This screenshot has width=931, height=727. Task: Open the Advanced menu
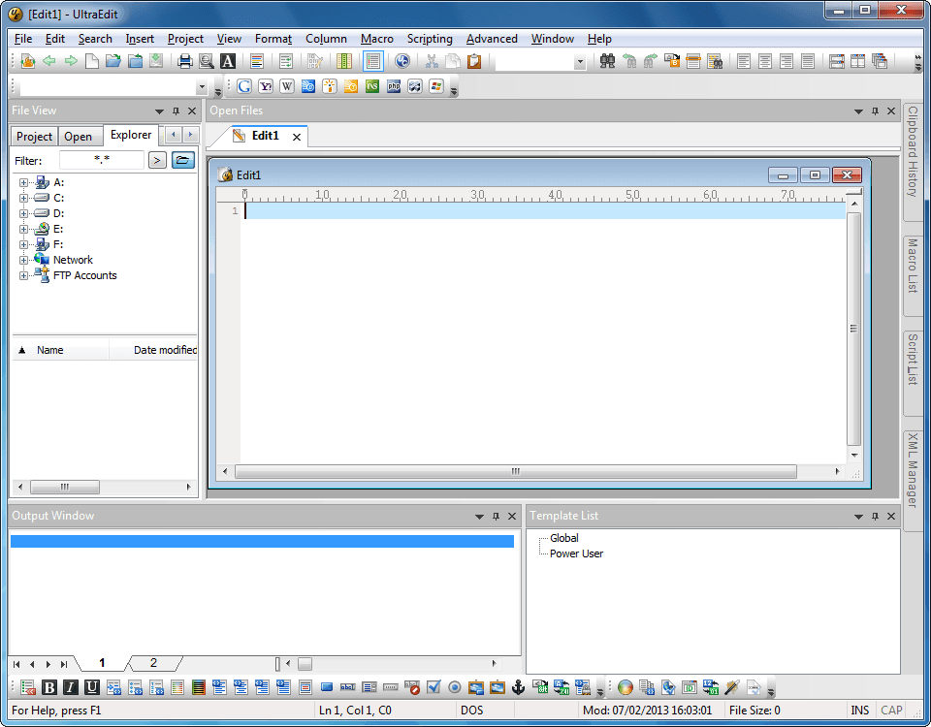coord(492,39)
